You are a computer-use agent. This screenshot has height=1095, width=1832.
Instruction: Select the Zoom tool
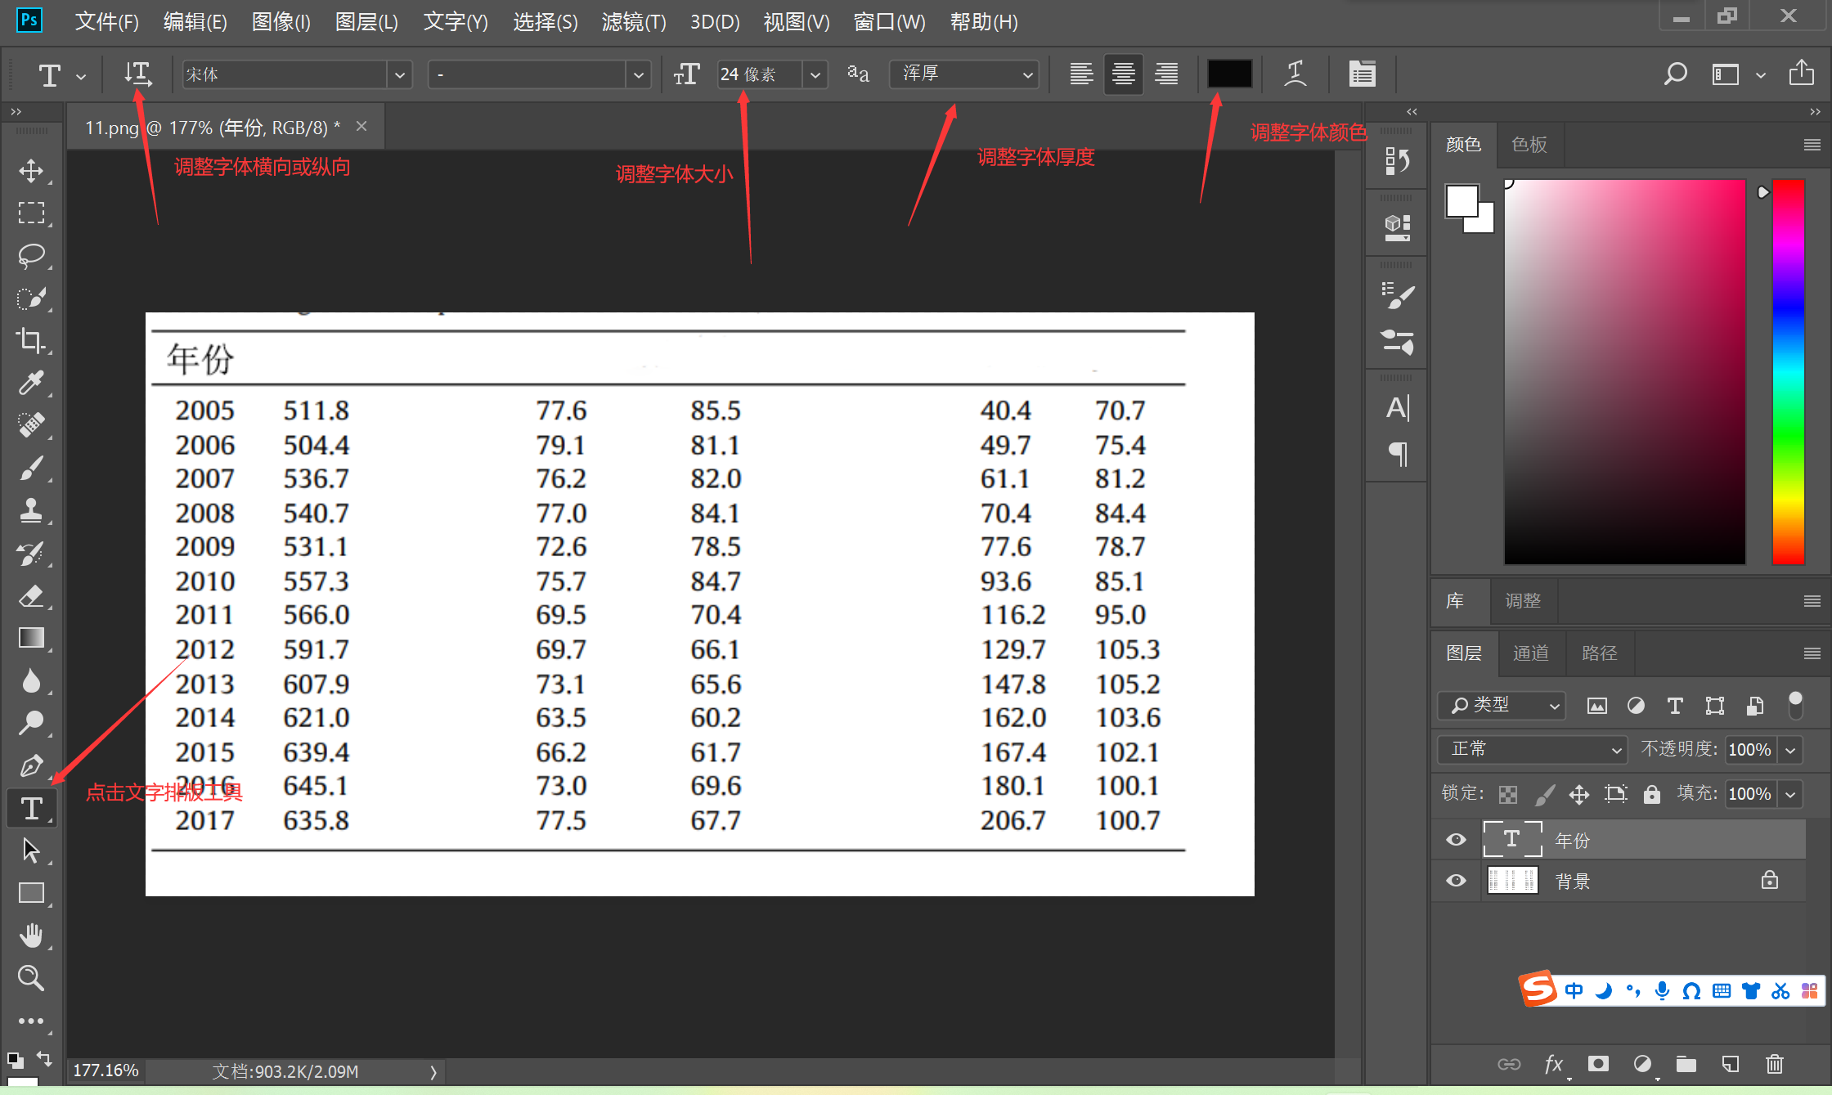coord(31,978)
